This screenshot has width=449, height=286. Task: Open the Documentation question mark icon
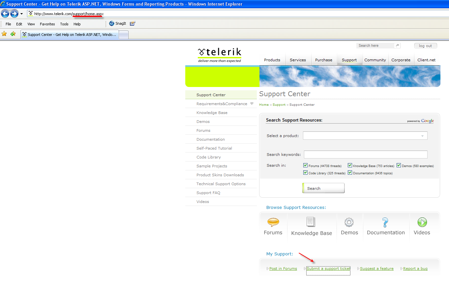(385, 222)
